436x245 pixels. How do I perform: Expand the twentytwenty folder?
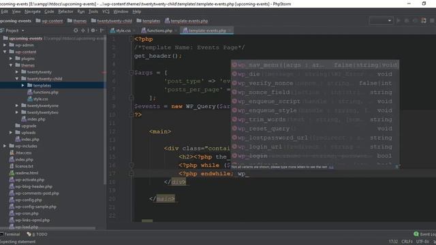click(17, 72)
